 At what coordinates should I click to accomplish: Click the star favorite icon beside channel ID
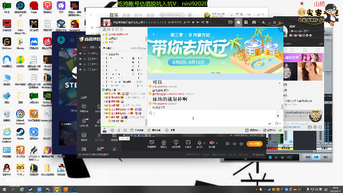pos(193,22)
